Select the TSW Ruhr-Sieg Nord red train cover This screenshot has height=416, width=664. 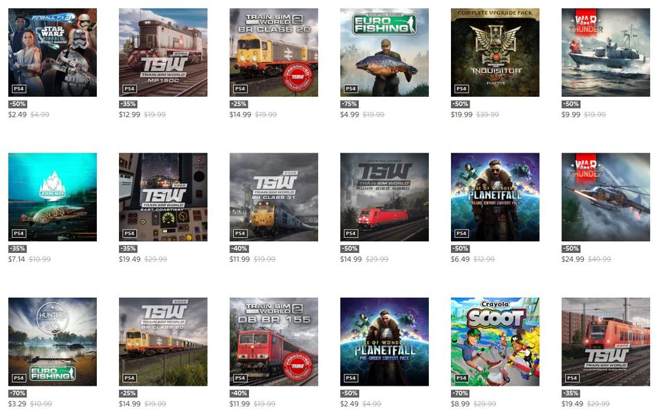pyautogui.click(x=385, y=197)
